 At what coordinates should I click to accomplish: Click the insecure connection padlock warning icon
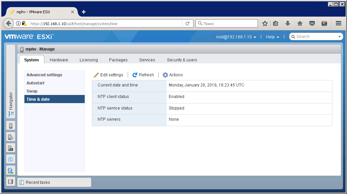point(24,23)
